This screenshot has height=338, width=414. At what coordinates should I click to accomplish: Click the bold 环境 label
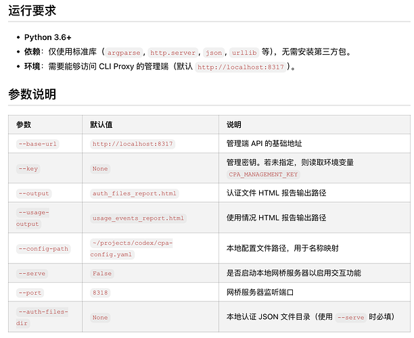32,66
